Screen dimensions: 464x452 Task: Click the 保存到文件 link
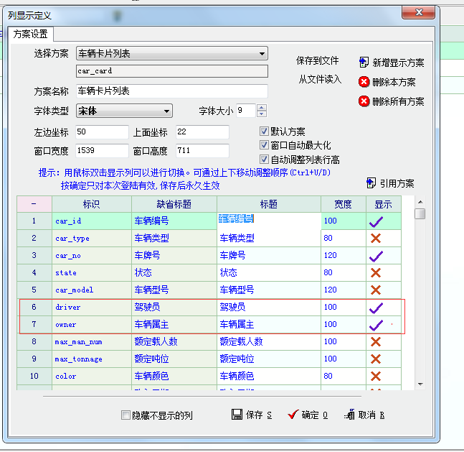point(318,61)
